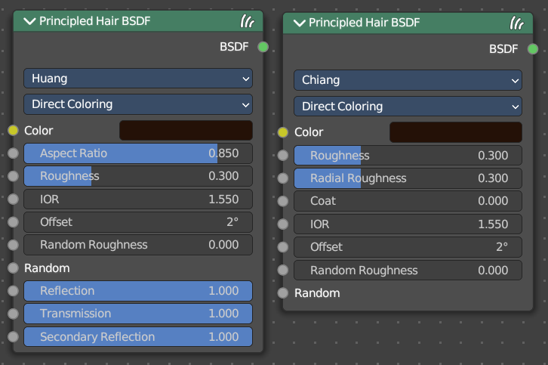Click BSDF output socket on Huang node

[x=263, y=47]
